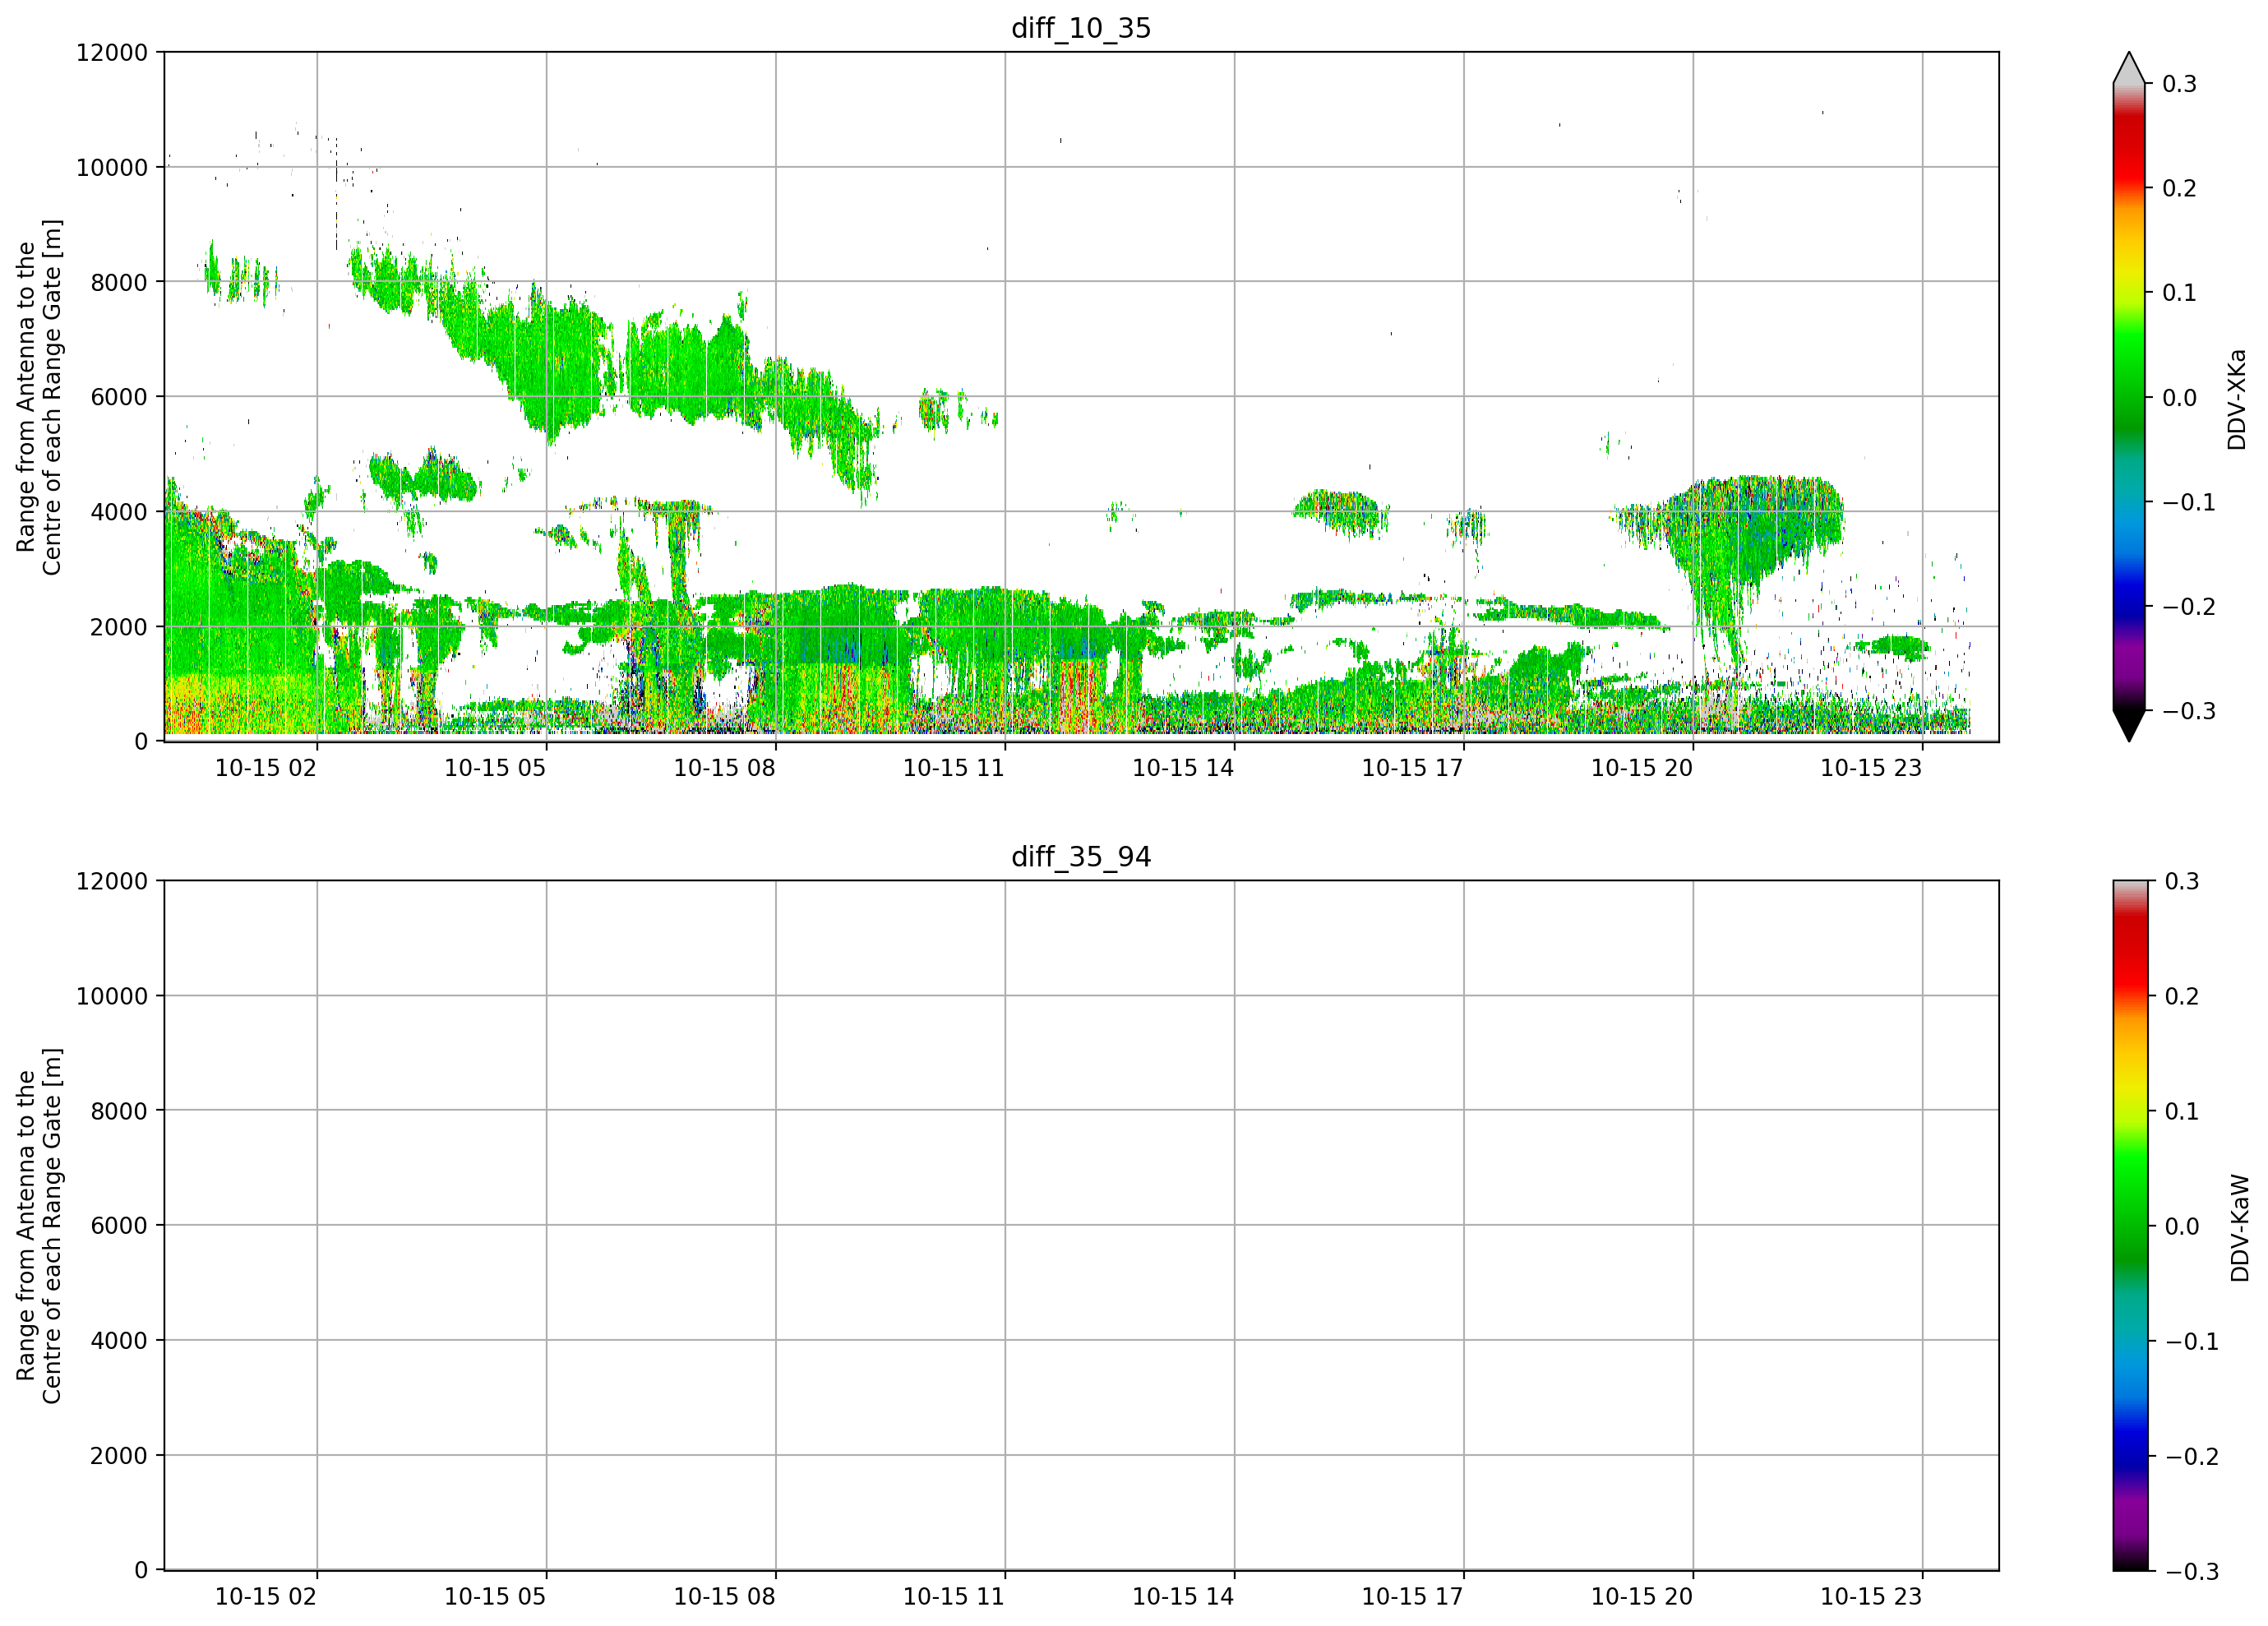Click the blue region of DDV-KaW colorbar
The width and height of the screenshot is (2268, 1626).
point(2129,1448)
